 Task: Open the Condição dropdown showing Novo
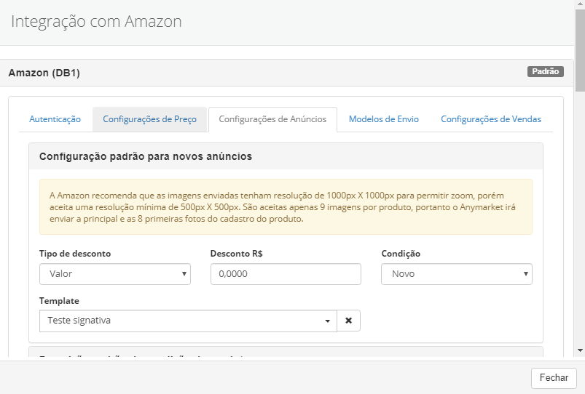pos(457,274)
